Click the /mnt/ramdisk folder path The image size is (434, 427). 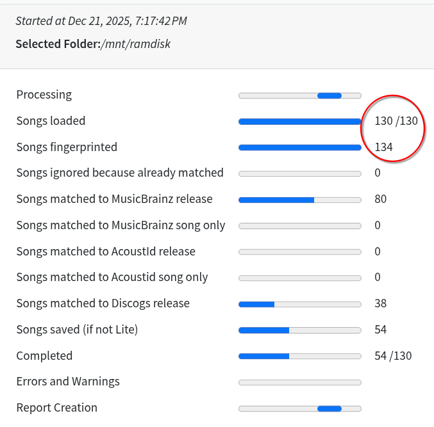coord(135,44)
